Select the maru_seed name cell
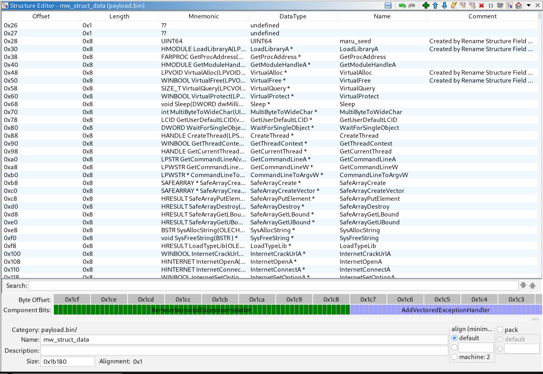The image size is (543, 374). pos(382,41)
